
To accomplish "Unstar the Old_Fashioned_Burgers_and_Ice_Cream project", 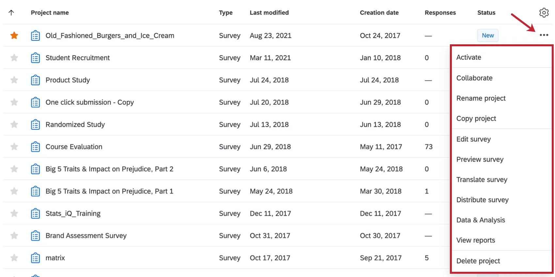I will [x=14, y=35].
